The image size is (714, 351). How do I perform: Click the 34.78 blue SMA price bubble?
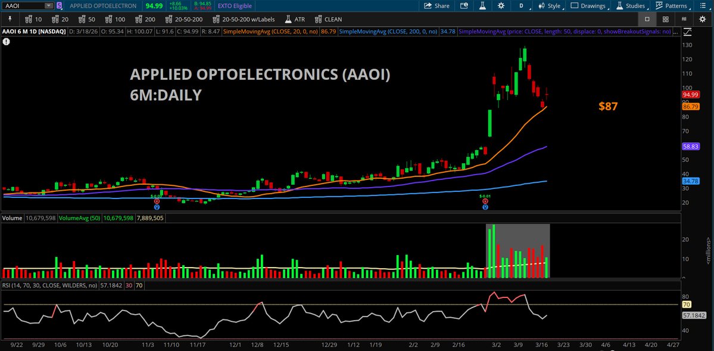691,181
